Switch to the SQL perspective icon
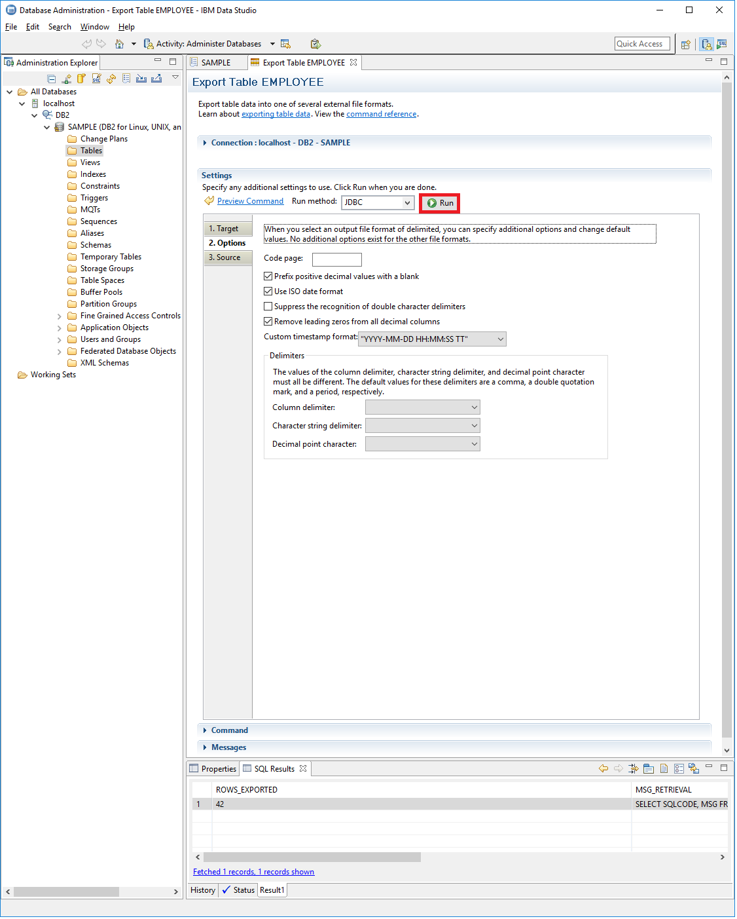The height and width of the screenshot is (919, 737). coord(721,44)
